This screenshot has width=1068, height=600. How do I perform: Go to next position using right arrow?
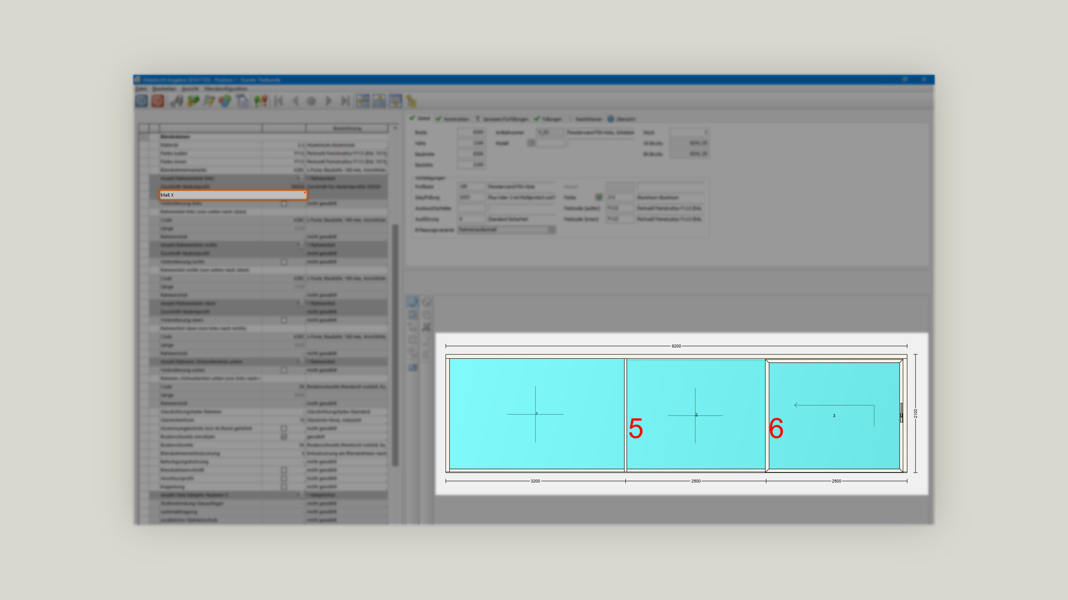(x=329, y=101)
